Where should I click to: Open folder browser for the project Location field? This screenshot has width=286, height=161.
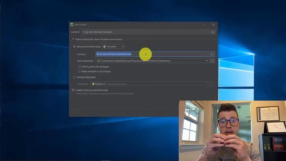pos(213,32)
